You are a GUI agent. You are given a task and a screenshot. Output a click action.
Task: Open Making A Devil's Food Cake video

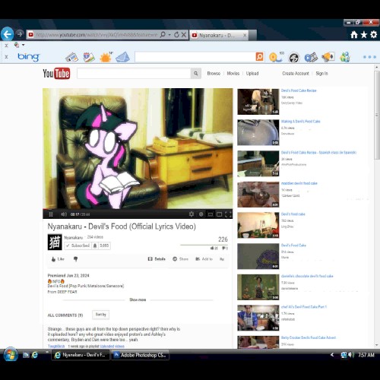click(300, 122)
